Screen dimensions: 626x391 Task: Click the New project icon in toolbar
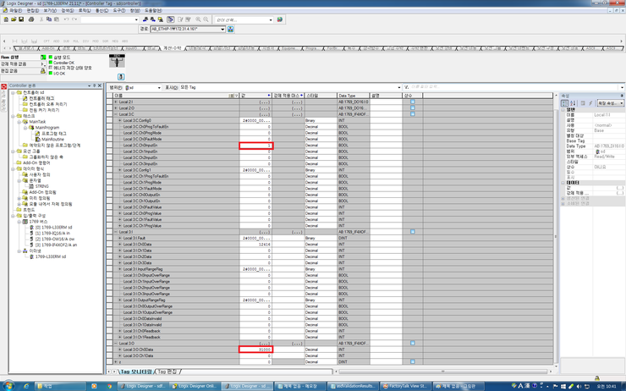pos(6,19)
